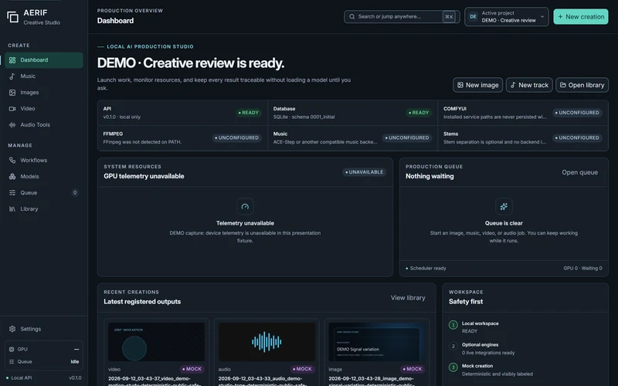The height and width of the screenshot is (386, 618).
Task: Click the picture icon in New image button
Action: [460, 85]
